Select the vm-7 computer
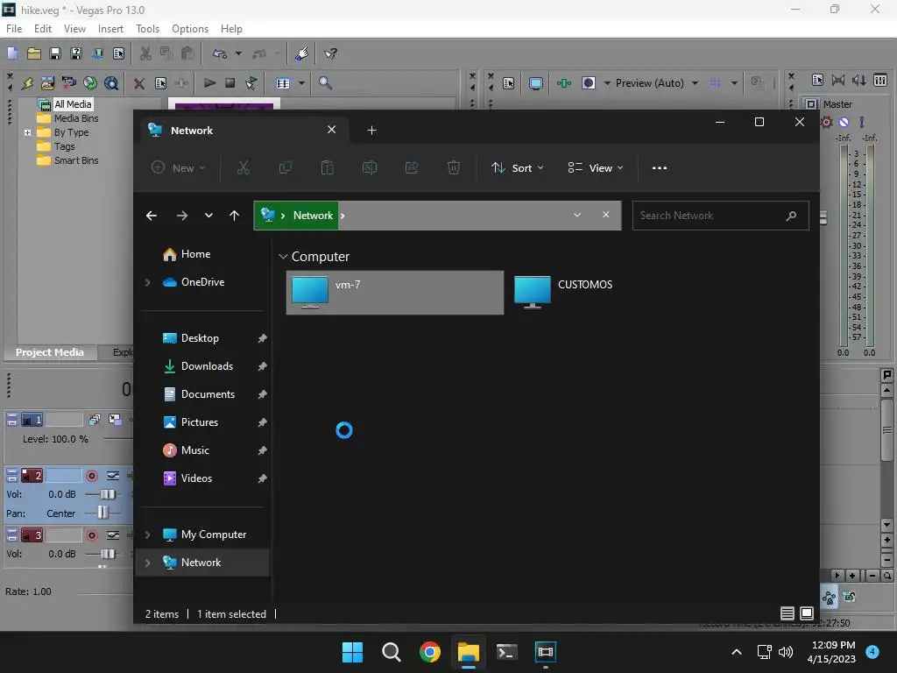 coord(395,293)
